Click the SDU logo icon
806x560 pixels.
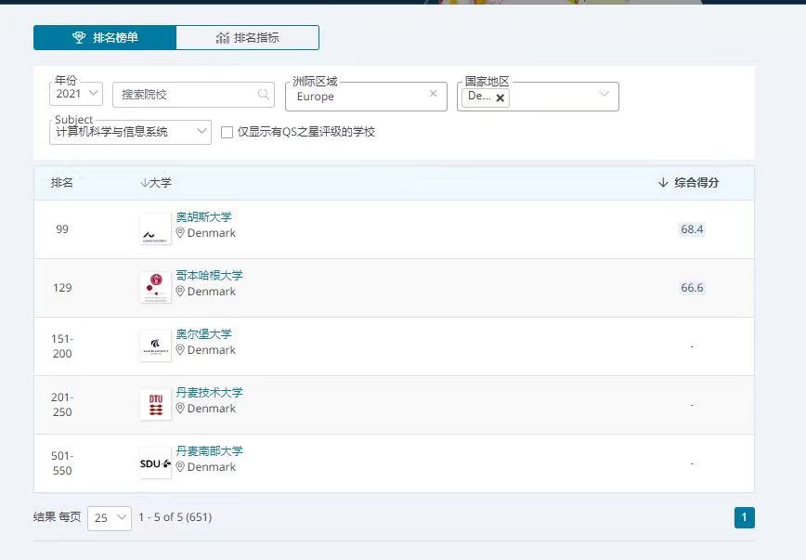click(x=155, y=462)
